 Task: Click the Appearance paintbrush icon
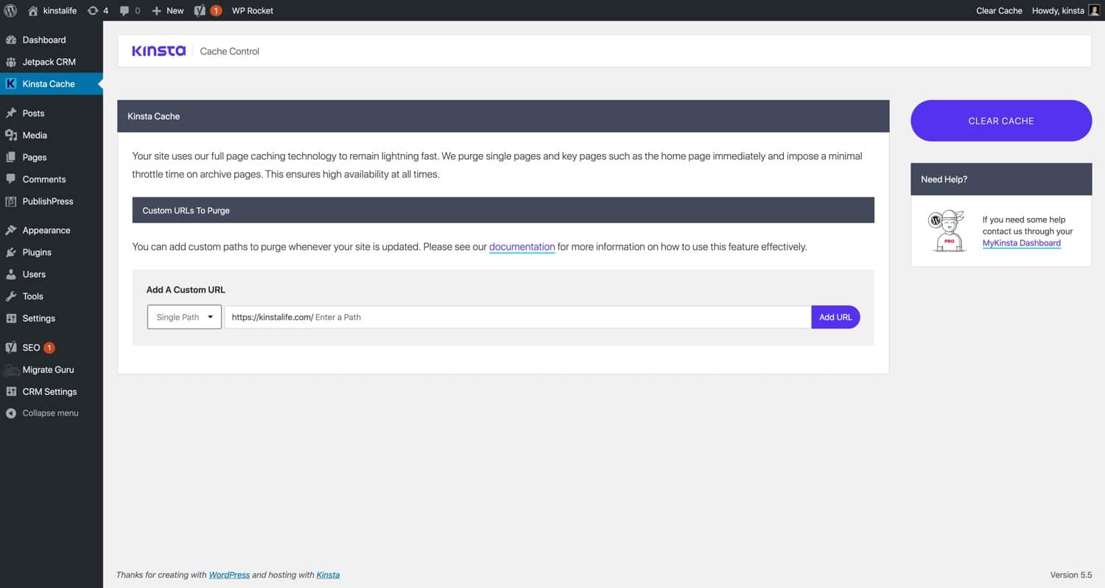click(x=12, y=230)
